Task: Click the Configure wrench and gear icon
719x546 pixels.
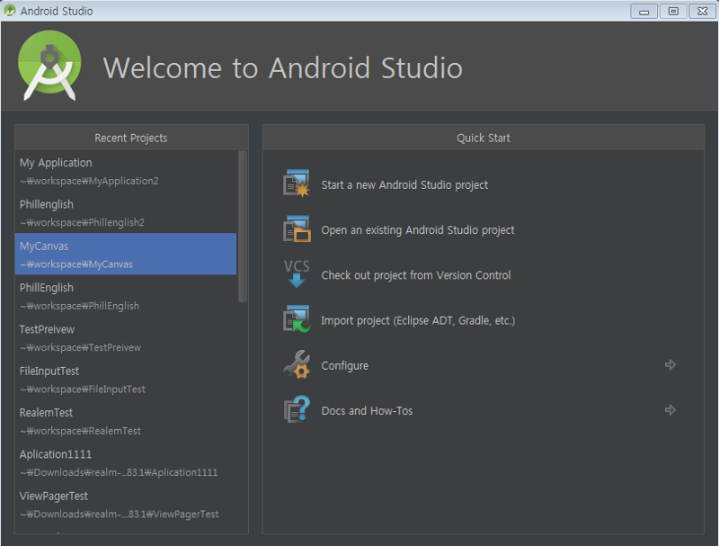Action: click(x=297, y=364)
